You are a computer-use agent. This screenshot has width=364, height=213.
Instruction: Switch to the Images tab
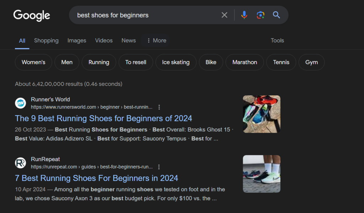click(x=77, y=41)
